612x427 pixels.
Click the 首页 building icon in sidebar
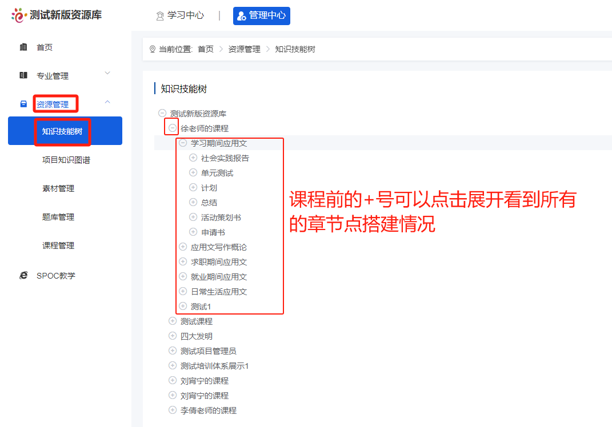[x=23, y=47]
